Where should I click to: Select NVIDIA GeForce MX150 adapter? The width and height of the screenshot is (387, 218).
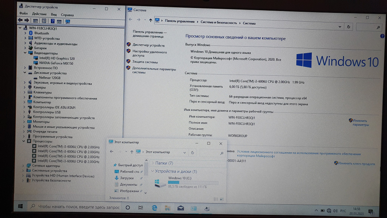click(56, 63)
